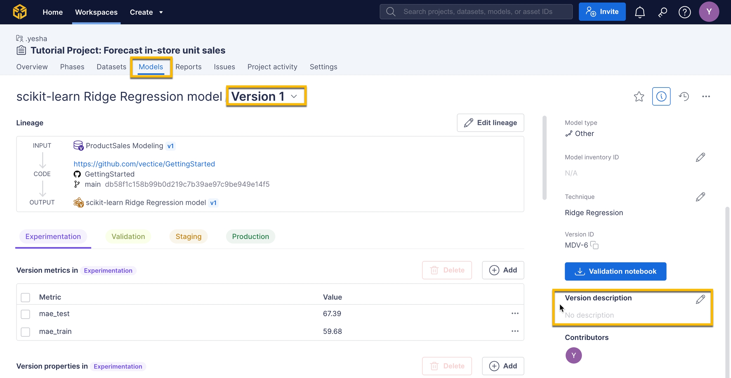Edit the Version description pencil icon
Viewport: 731px width, 378px height.
(x=700, y=299)
